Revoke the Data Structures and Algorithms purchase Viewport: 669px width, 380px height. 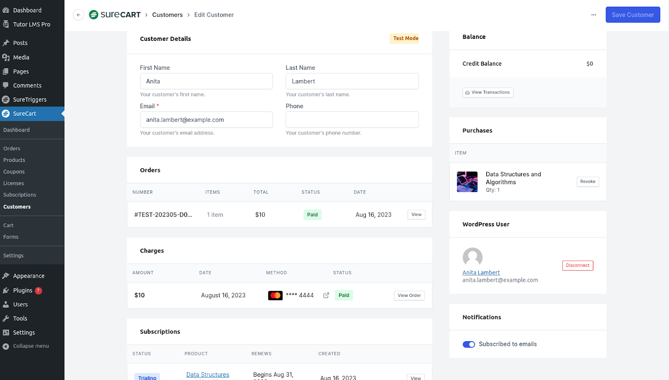point(587,182)
